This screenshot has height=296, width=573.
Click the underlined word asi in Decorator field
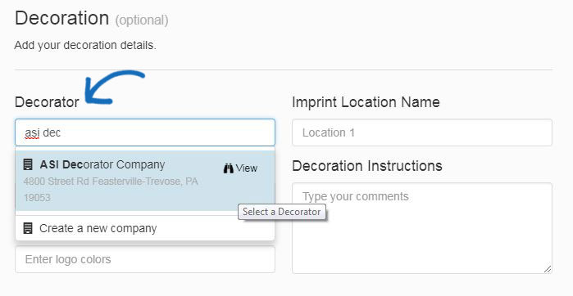tap(32, 132)
